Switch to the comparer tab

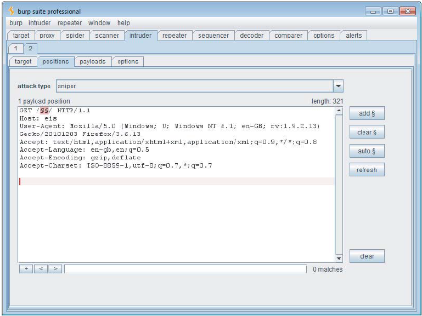pos(288,36)
